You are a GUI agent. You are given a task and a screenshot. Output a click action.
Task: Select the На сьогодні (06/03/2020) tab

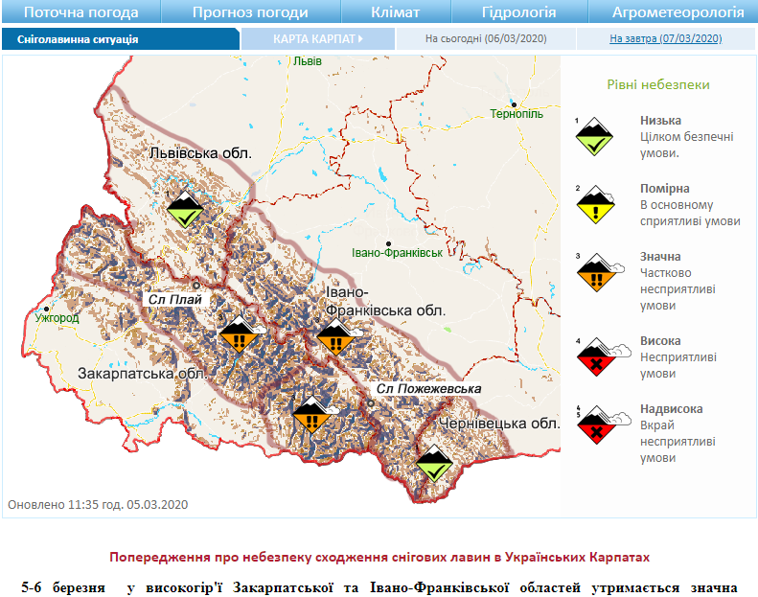(x=484, y=39)
